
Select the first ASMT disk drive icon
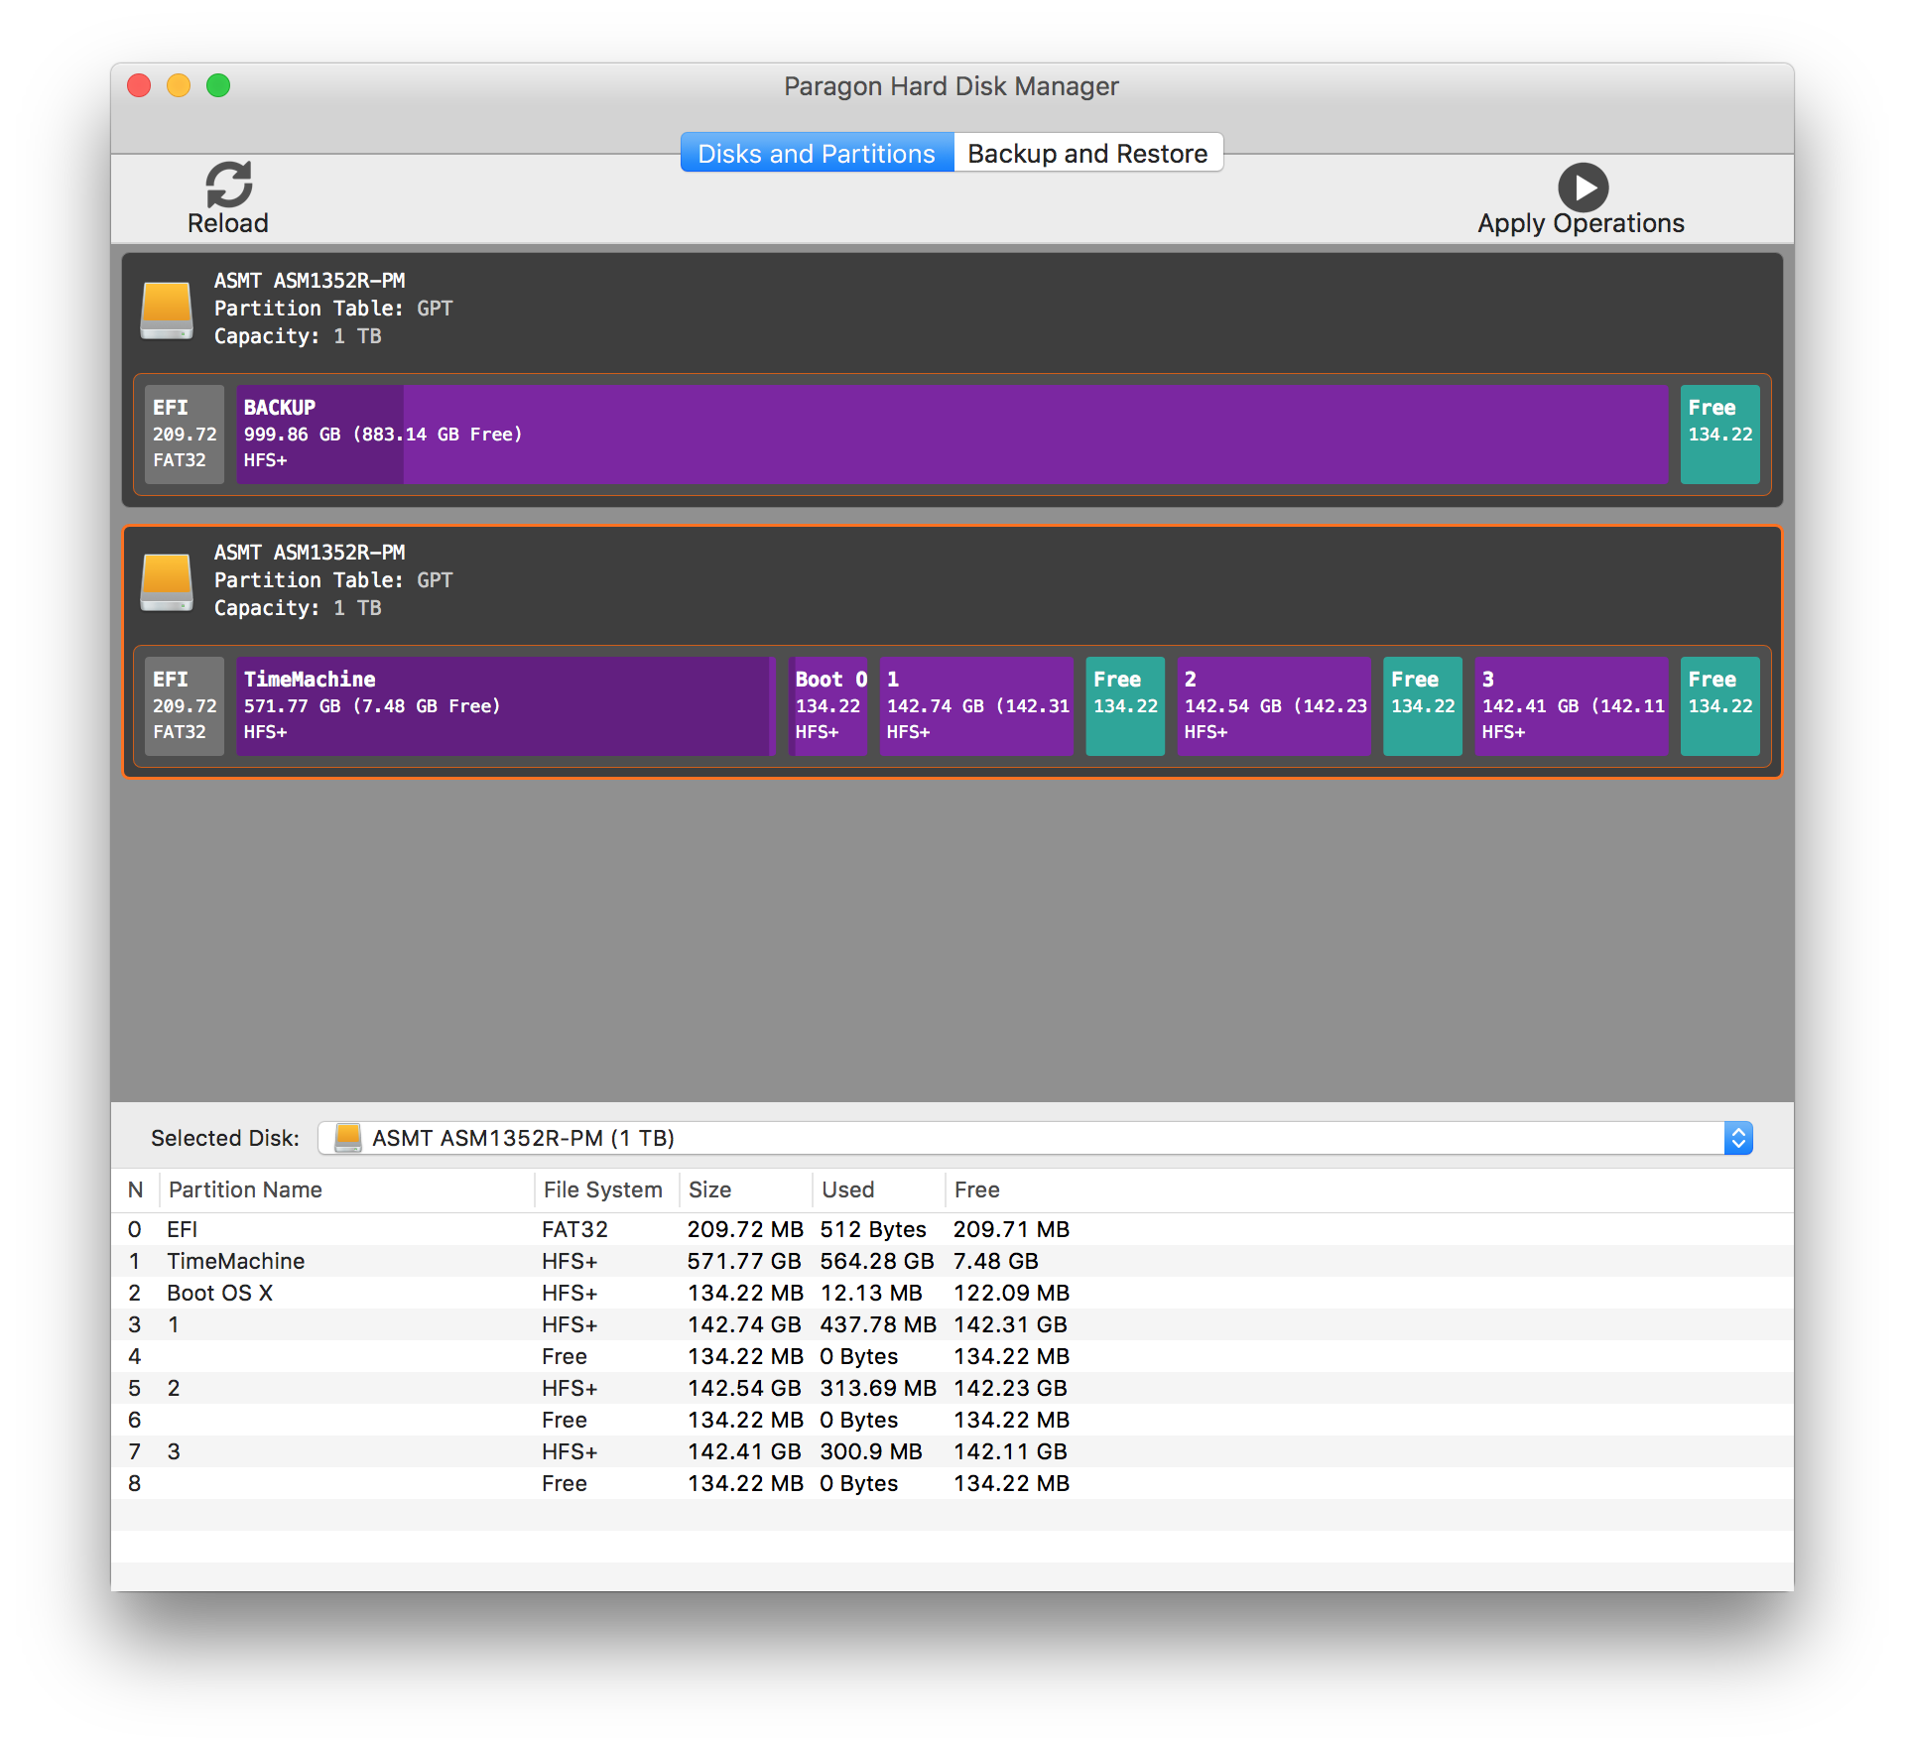167,310
